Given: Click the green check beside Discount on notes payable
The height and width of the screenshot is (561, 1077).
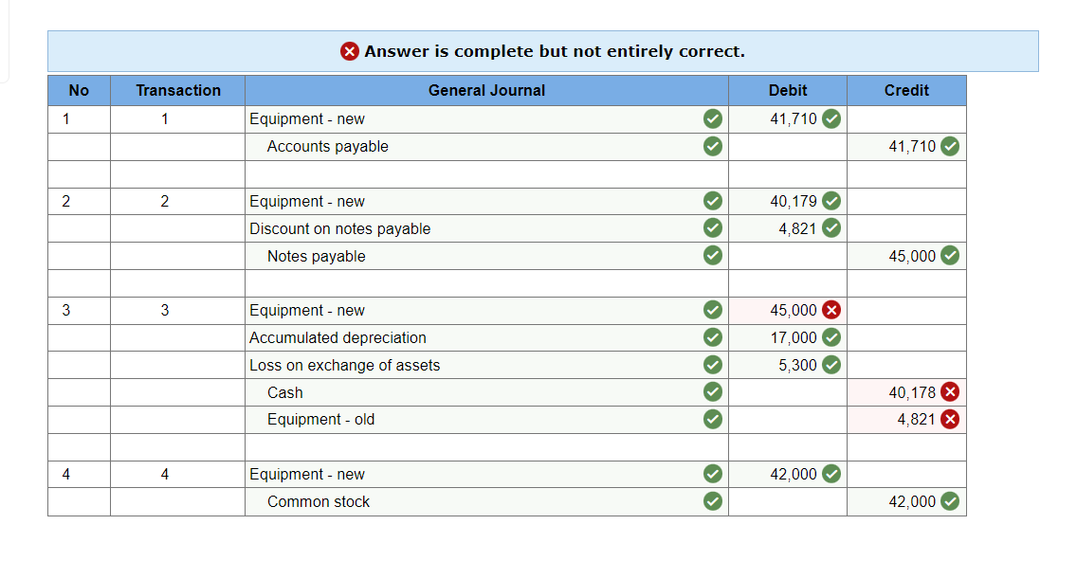Looking at the screenshot, I should pyautogui.click(x=713, y=228).
